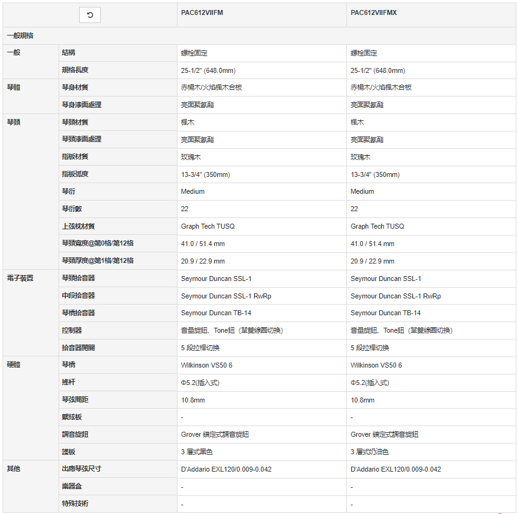Click Medium value under PAC612VIIFM
Viewport: 517px width, 514px height.
click(192, 191)
